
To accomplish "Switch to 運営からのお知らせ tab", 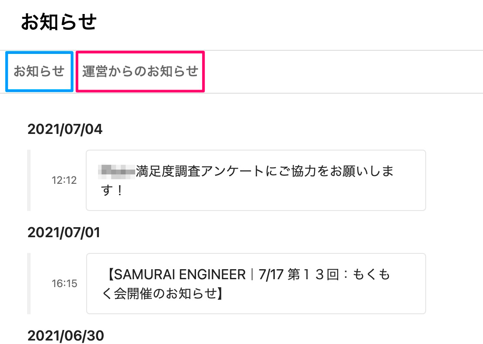I will (140, 71).
